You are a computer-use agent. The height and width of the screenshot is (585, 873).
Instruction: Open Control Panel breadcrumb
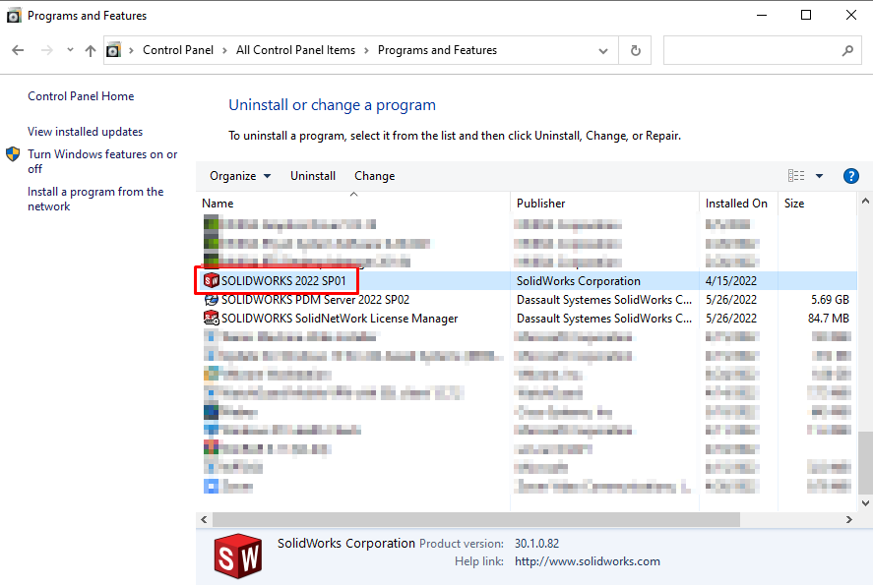click(178, 50)
